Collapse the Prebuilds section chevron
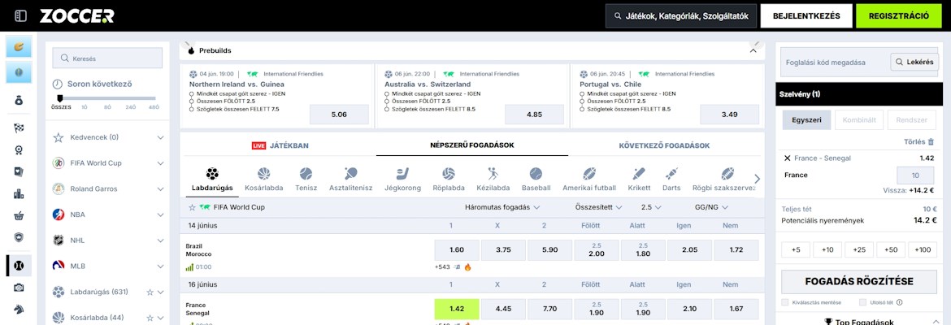 click(x=753, y=51)
